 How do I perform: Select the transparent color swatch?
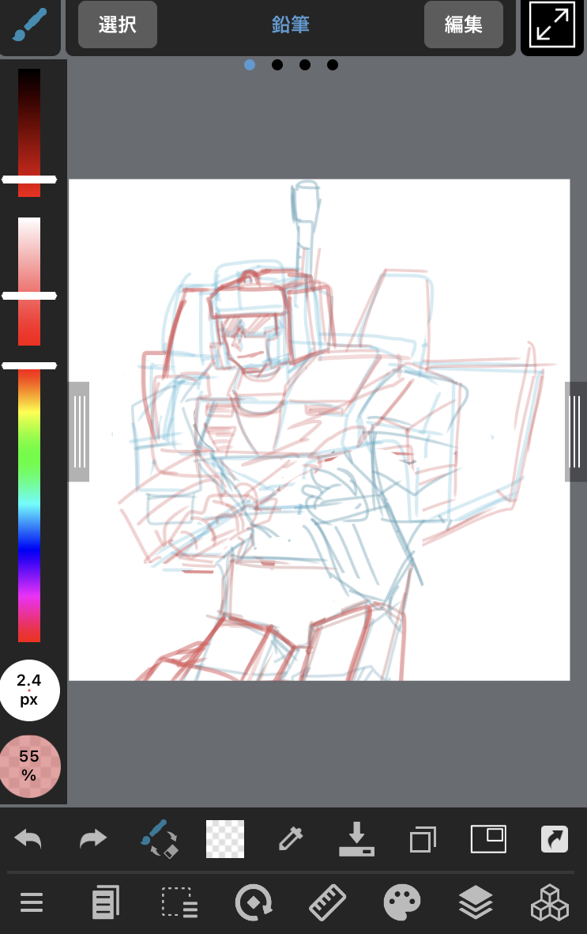(225, 838)
